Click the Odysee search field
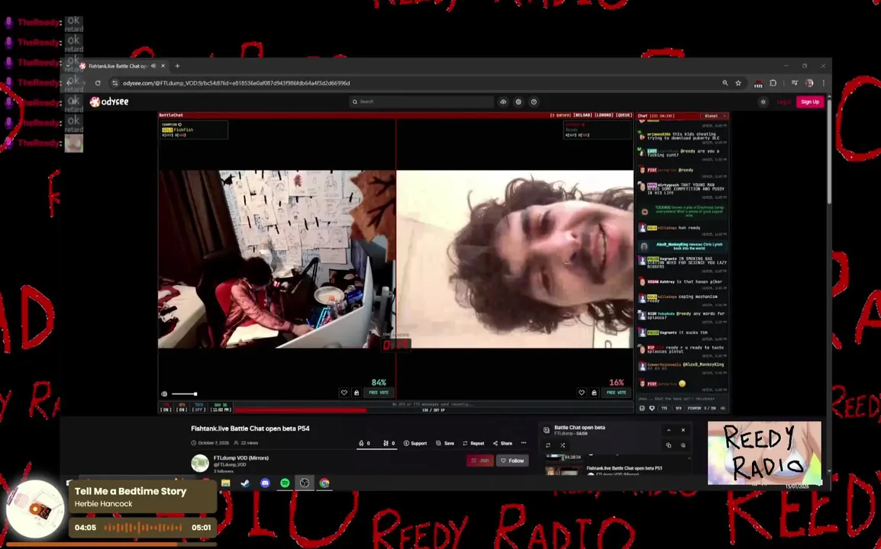The image size is (881, 549). pyautogui.click(x=421, y=101)
